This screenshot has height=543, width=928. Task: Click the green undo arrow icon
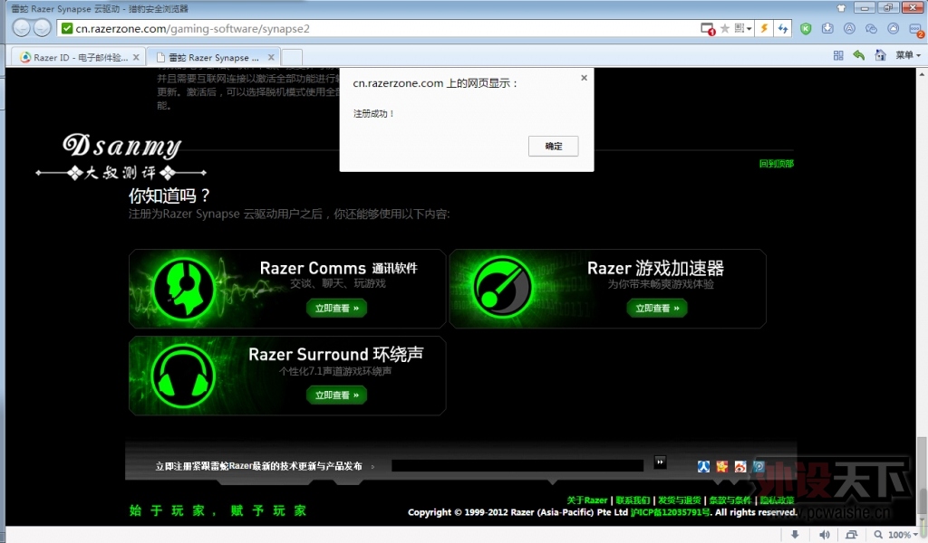[859, 55]
